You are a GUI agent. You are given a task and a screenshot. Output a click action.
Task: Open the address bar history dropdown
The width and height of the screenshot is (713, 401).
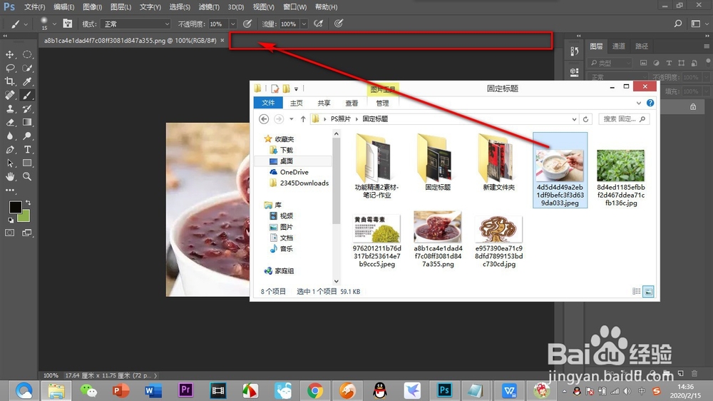point(574,119)
